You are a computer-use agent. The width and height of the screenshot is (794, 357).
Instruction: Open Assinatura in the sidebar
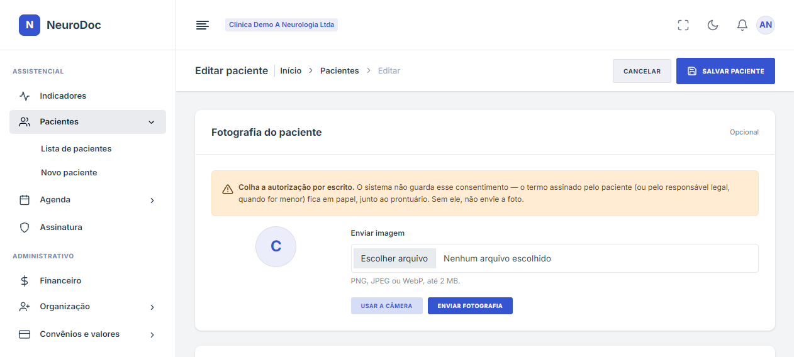(87, 228)
